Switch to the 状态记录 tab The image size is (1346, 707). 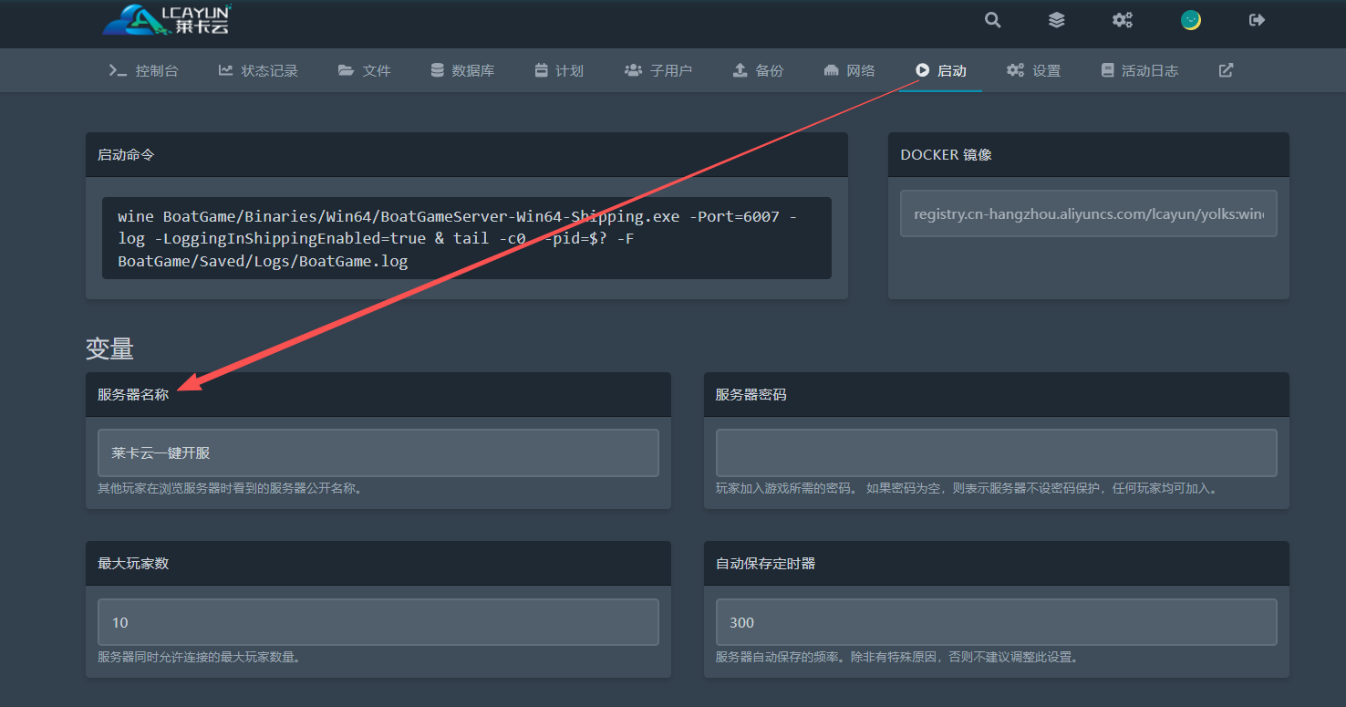[x=258, y=70]
